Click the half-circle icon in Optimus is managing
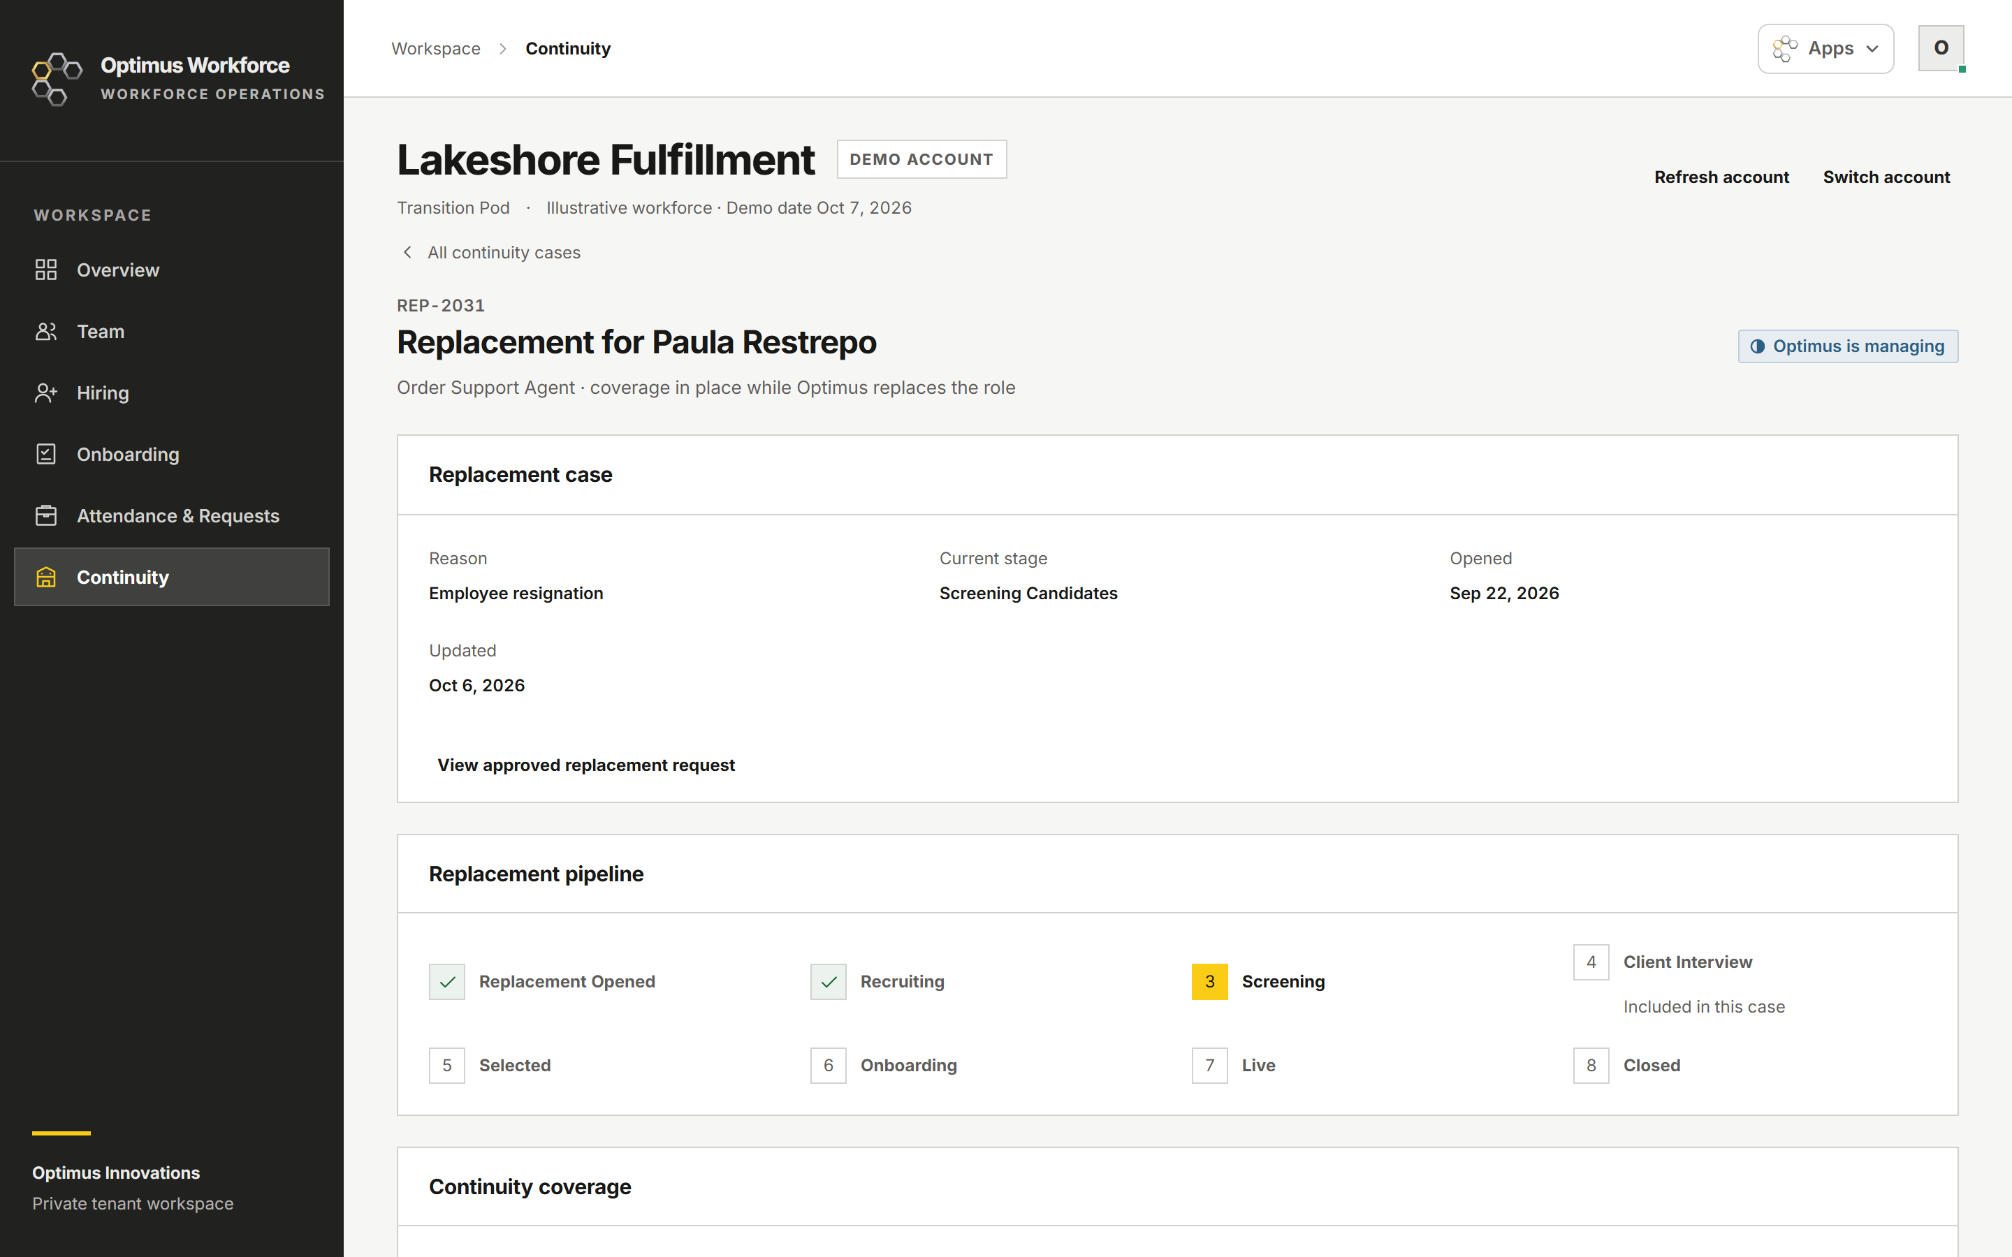 click(1758, 346)
